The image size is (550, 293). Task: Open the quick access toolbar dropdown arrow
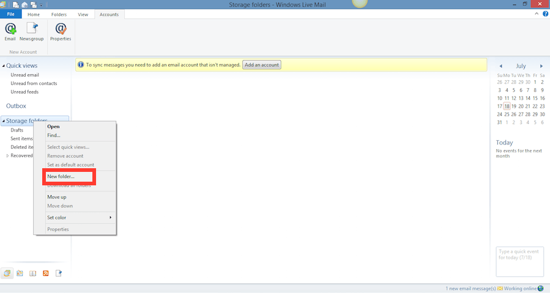click(41, 5)
